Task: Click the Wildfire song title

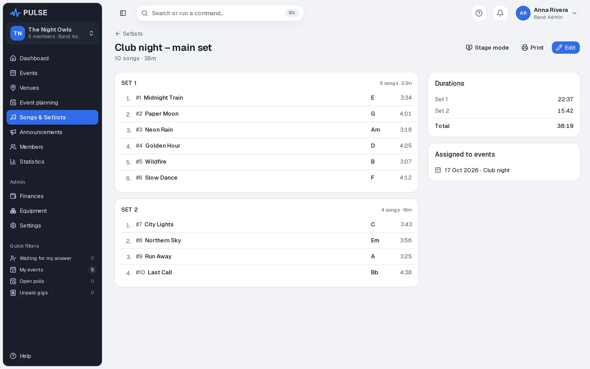Action: pos(156,161)
